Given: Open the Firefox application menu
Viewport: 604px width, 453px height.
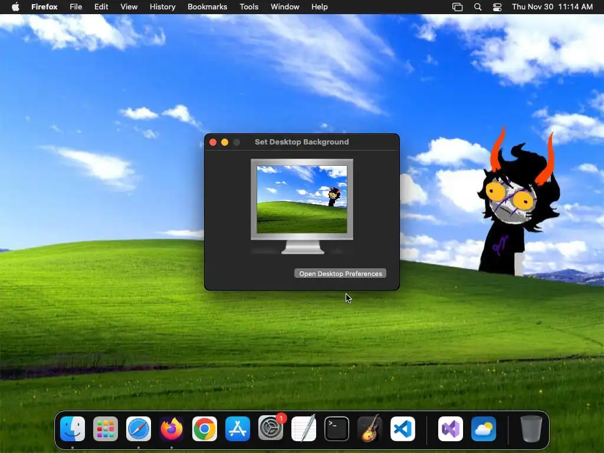Looking at the screenshot, I should coord(44,7).
